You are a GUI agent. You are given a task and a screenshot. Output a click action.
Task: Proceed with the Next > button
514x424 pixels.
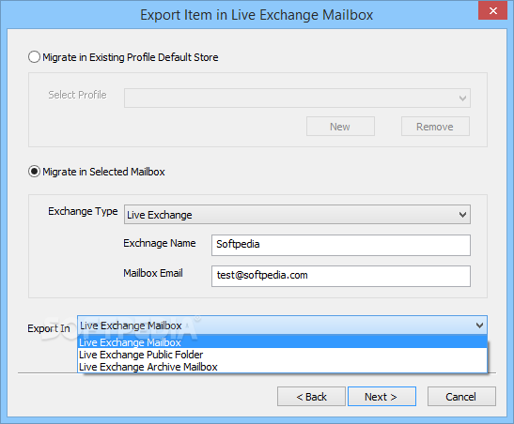coord(382,397)
